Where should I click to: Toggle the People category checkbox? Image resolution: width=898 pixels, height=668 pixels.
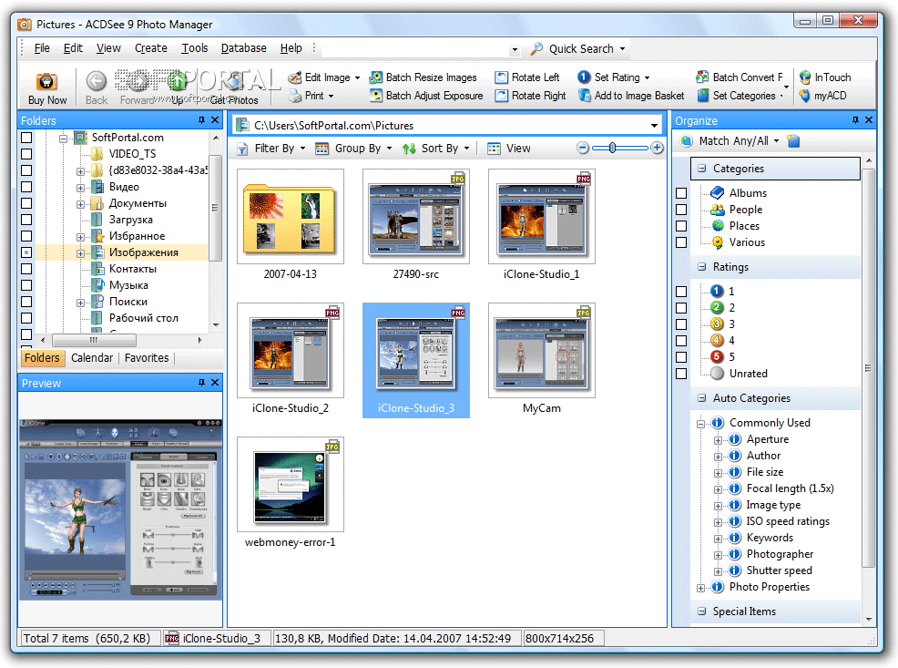tap(681, 210)
